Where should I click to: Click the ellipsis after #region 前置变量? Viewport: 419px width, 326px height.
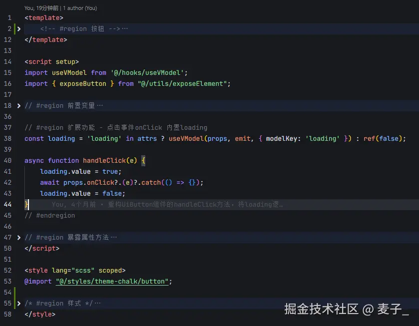pos(100,105)
